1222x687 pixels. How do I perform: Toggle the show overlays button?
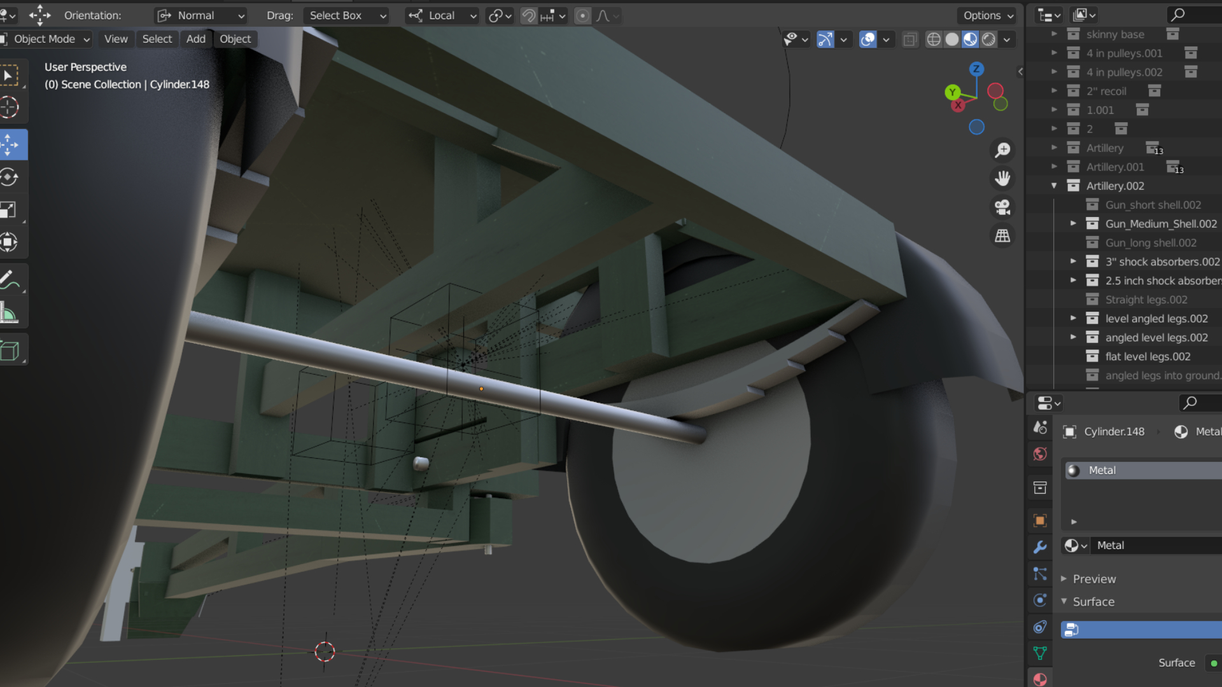point(867,39)
